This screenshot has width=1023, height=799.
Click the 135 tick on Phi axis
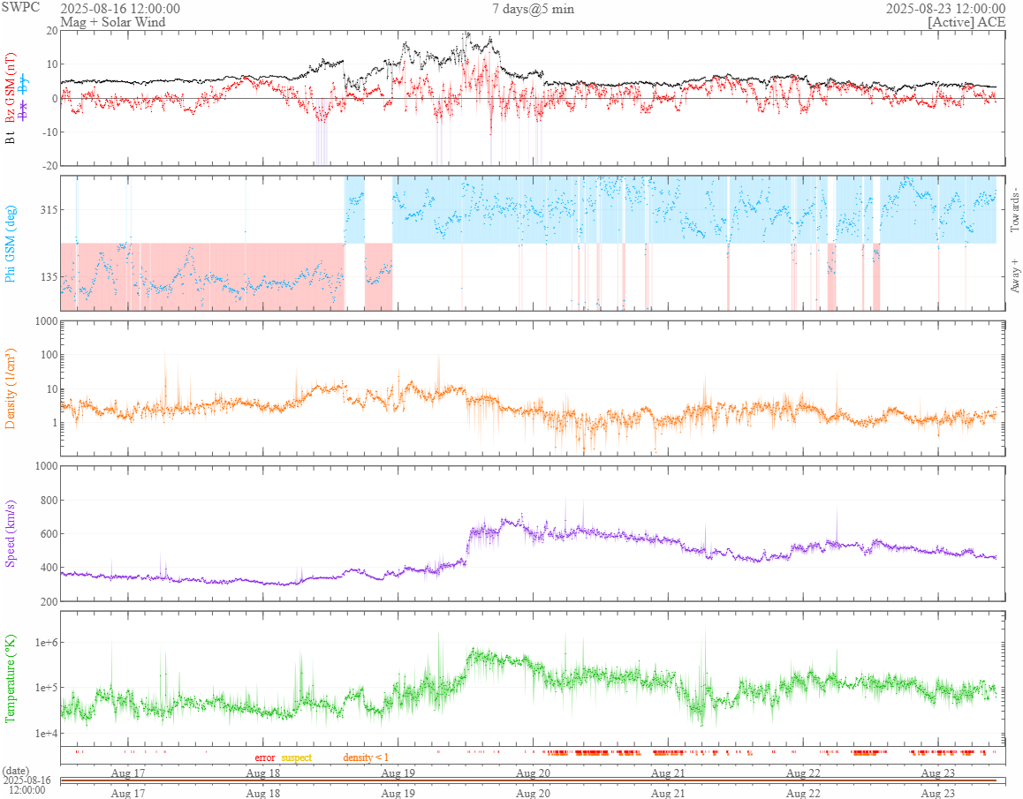point(49,276)
